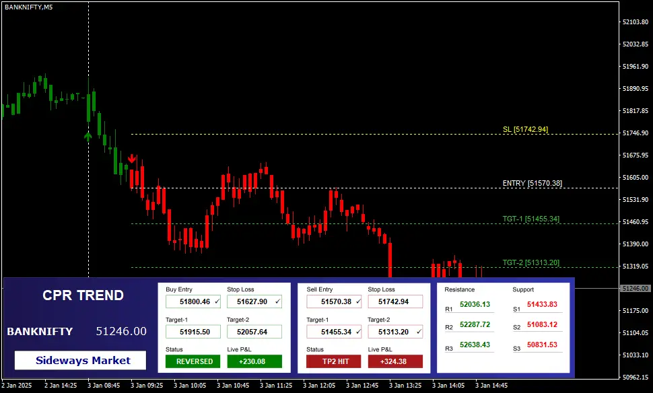Screen dimensions: 653x393
Task: Click the R3 resistance value 52638.43
Action: (475, 345)
